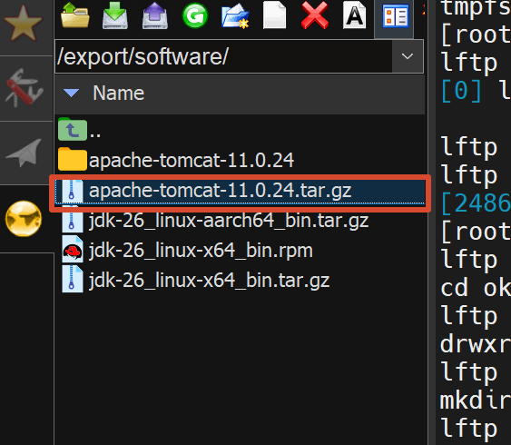Refresh the current folder listing
The width and height of the screenshot is (511, 445).
tap(195, 15)
